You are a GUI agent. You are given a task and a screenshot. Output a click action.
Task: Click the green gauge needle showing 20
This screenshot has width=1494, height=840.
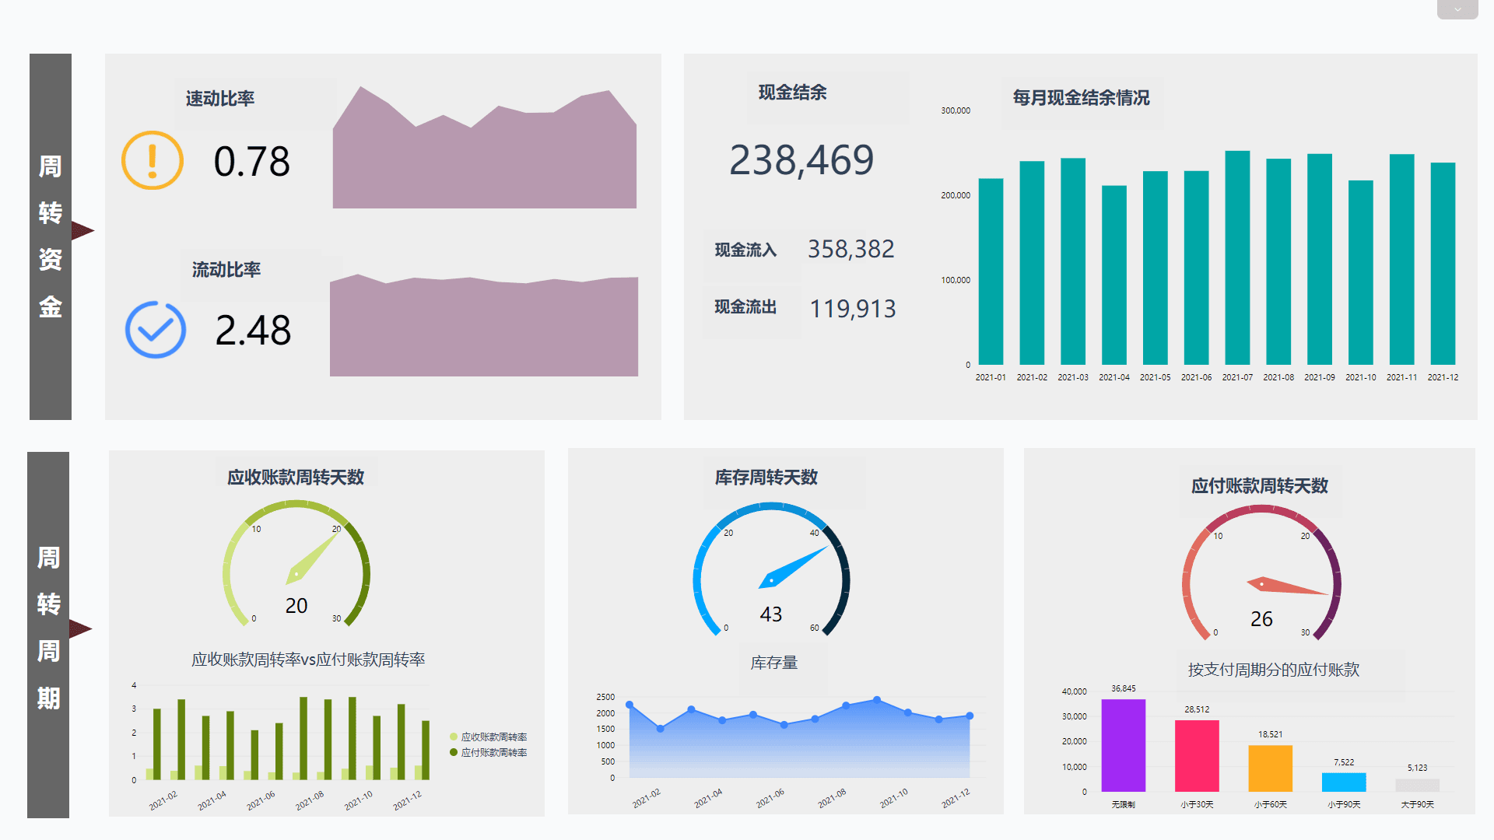click(312, 558)
